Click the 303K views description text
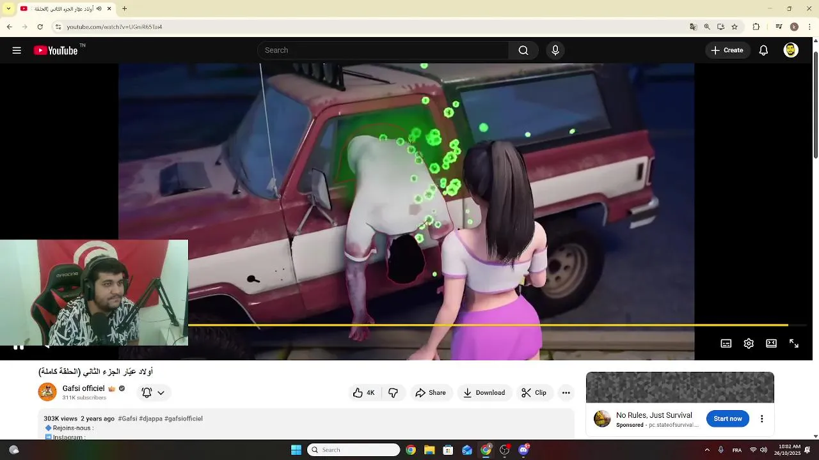This screenshot has height=460, width=819. [x=61, y=418]
